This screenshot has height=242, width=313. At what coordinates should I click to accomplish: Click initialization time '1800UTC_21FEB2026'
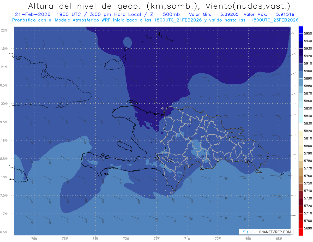tap(178, 20)
